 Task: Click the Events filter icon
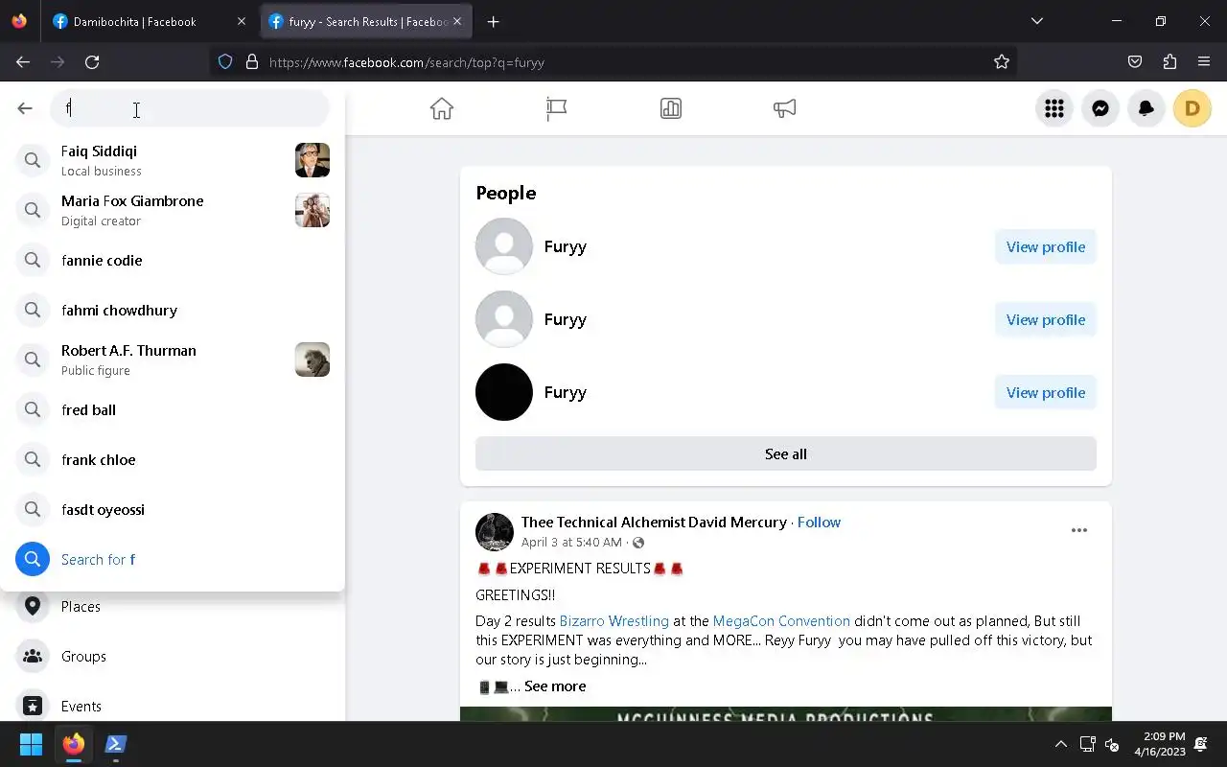33,706
